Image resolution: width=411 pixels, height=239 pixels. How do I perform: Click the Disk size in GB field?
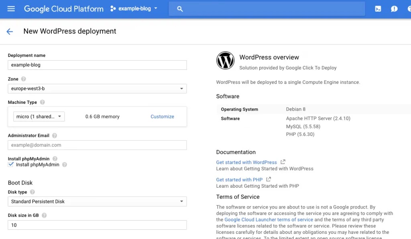97,225
